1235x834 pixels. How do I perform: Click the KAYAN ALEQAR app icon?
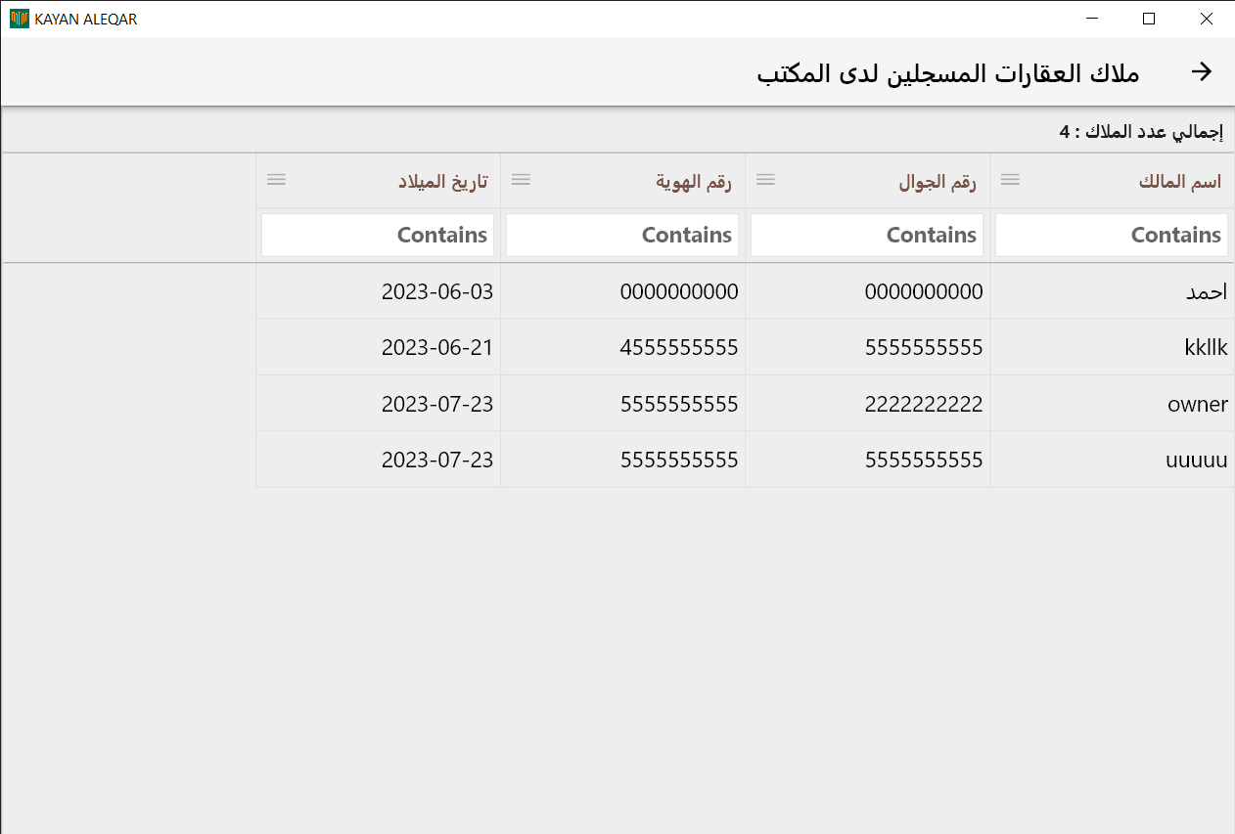(19, 19)
